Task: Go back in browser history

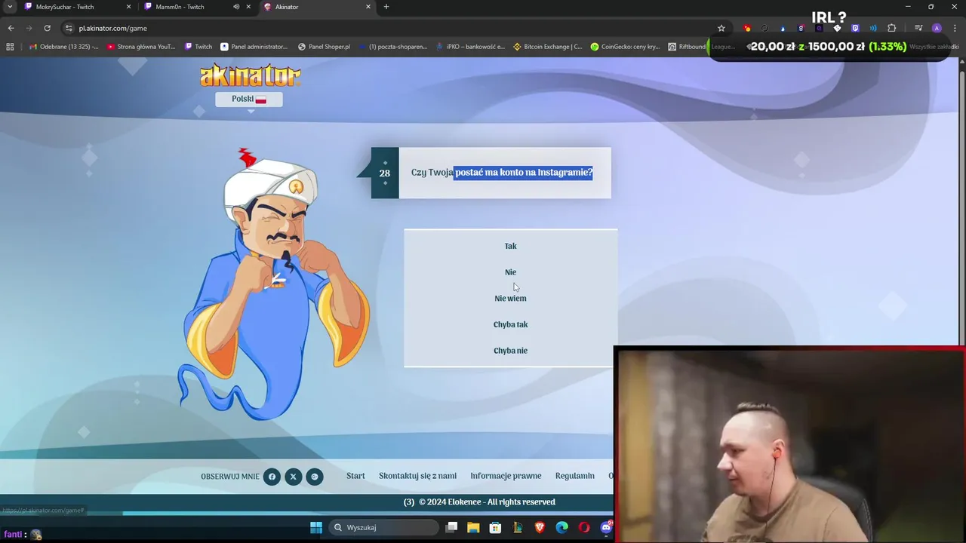Action: [11, 28]
